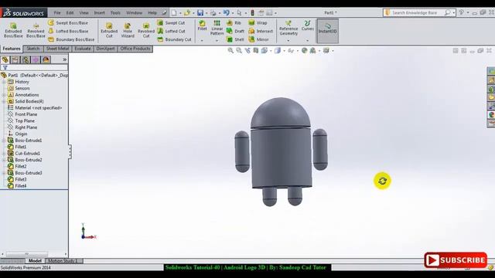The width and height of the screenshot is (495, 278).
Task: Open the File menu
Action: click(x=57, y=13)
